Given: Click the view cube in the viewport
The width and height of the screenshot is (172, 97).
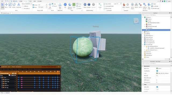Looking at the screenshot, I should (136, 21).
